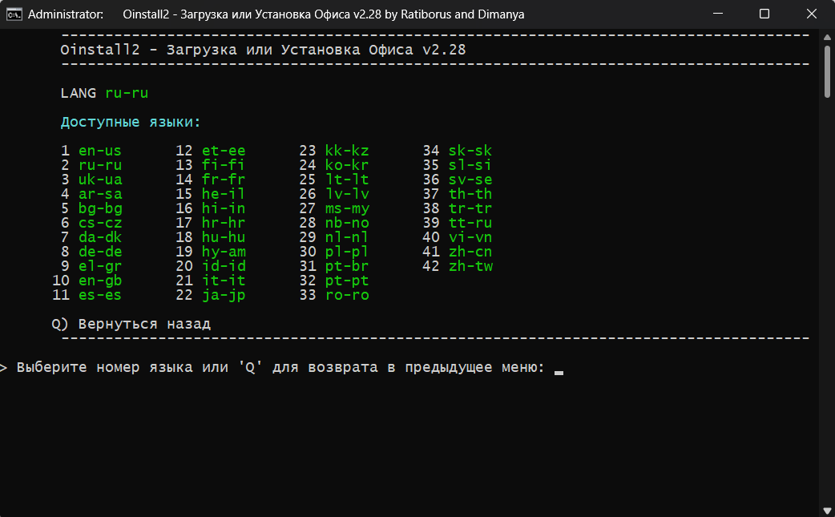Click the scrollbar down arrow
835x517 pixels.
click(x=827, y=511)
